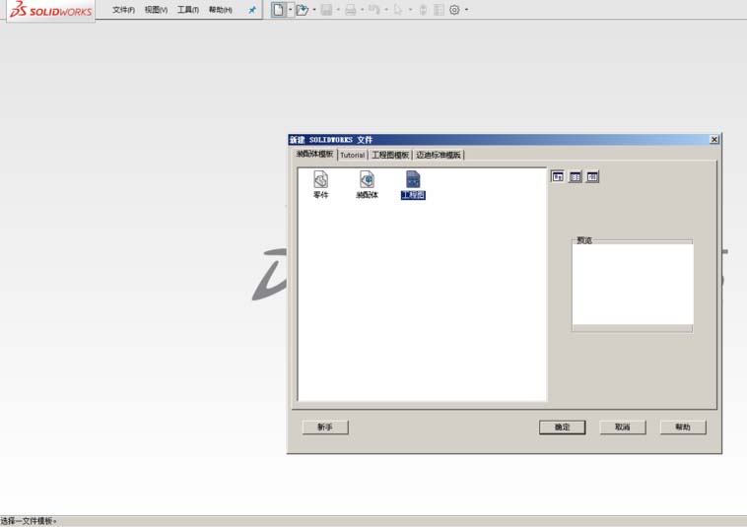Click the Undo icon in toolbar
747x527 pixels.
(374, 10)
